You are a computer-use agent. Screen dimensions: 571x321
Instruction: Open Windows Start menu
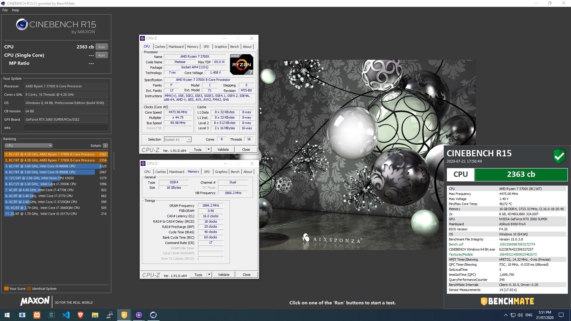(7, 315)
